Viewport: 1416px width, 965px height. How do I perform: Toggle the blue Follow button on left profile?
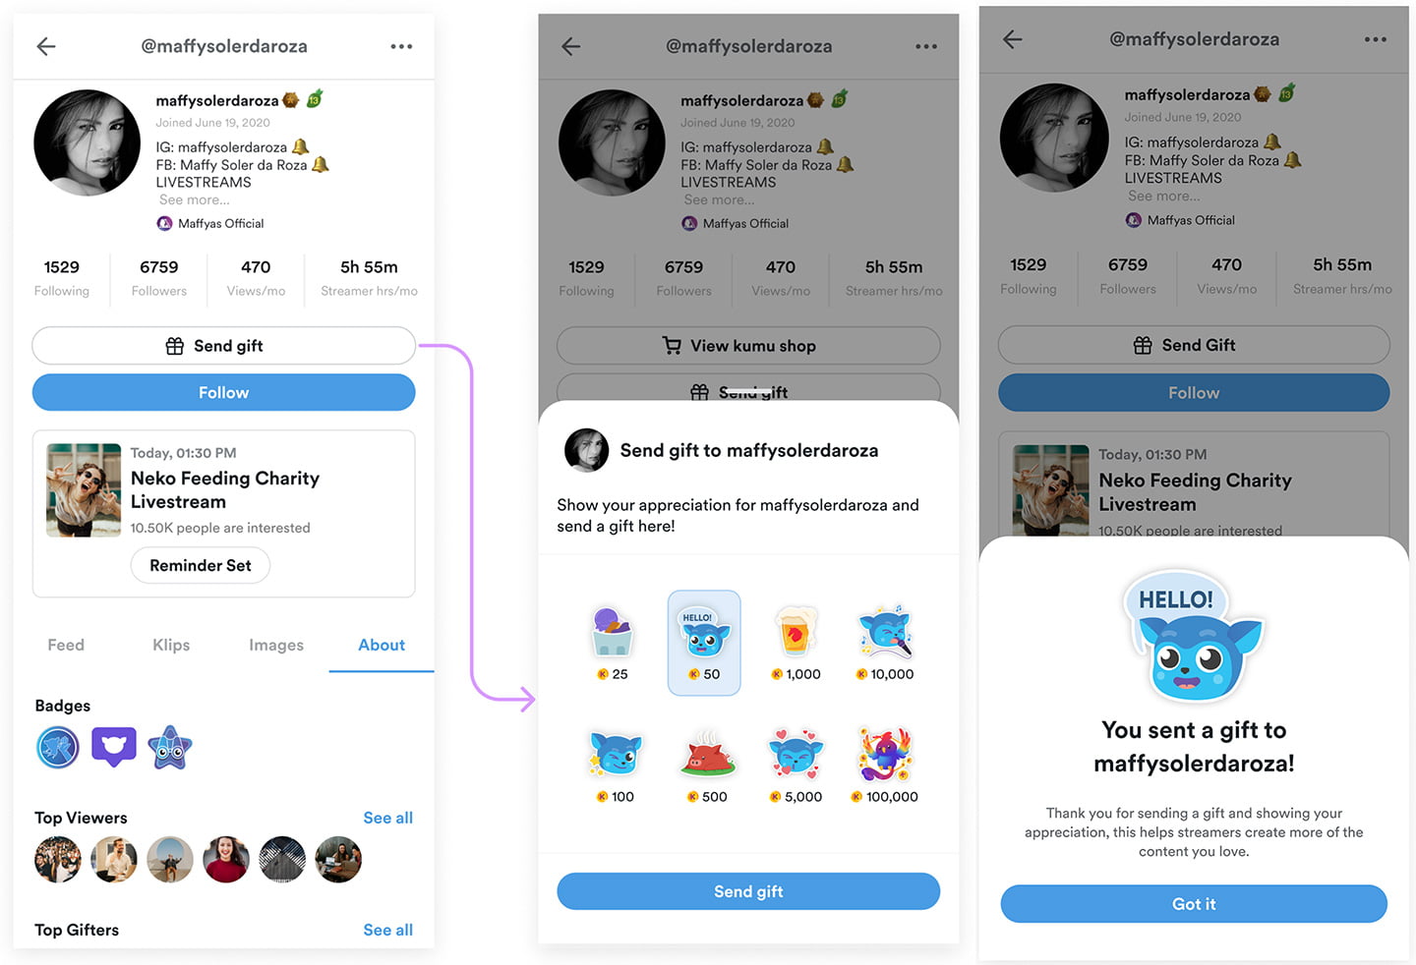(224, 392)
